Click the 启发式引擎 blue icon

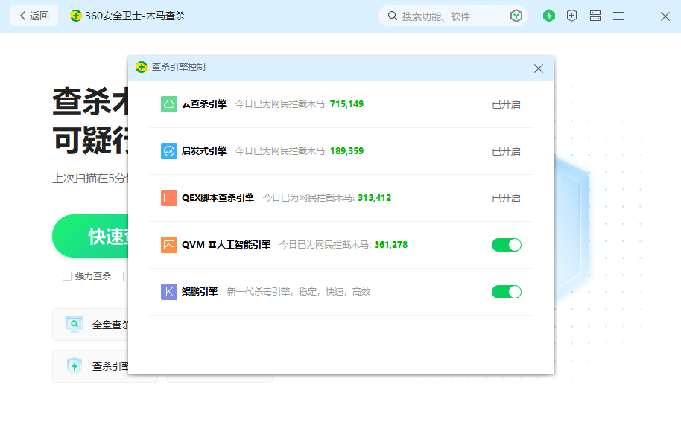pos(169,151)
